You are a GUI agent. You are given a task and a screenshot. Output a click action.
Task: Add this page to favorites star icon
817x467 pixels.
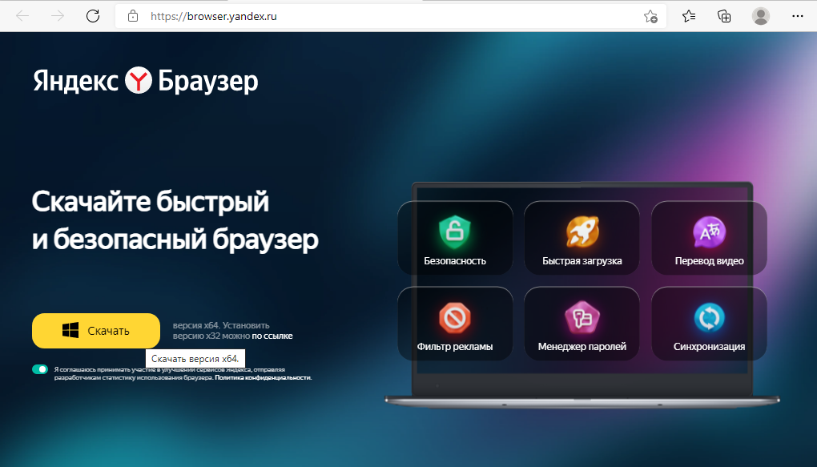(650, 17)
